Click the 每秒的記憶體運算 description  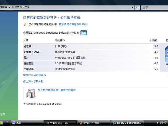point(65,52)
